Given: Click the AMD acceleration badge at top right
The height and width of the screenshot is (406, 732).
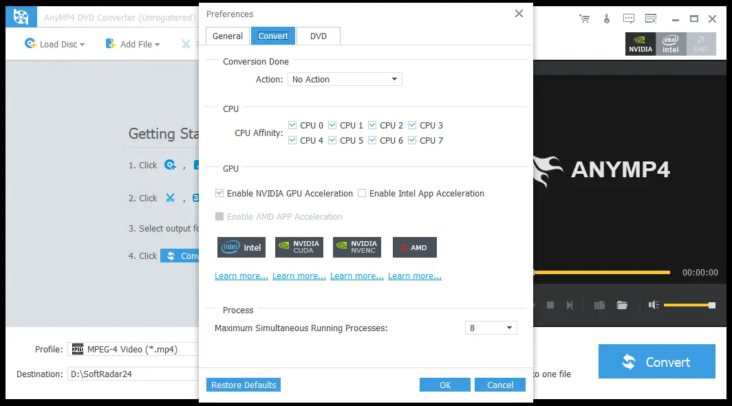Looking at the screenshot, I should click(701, 44).
